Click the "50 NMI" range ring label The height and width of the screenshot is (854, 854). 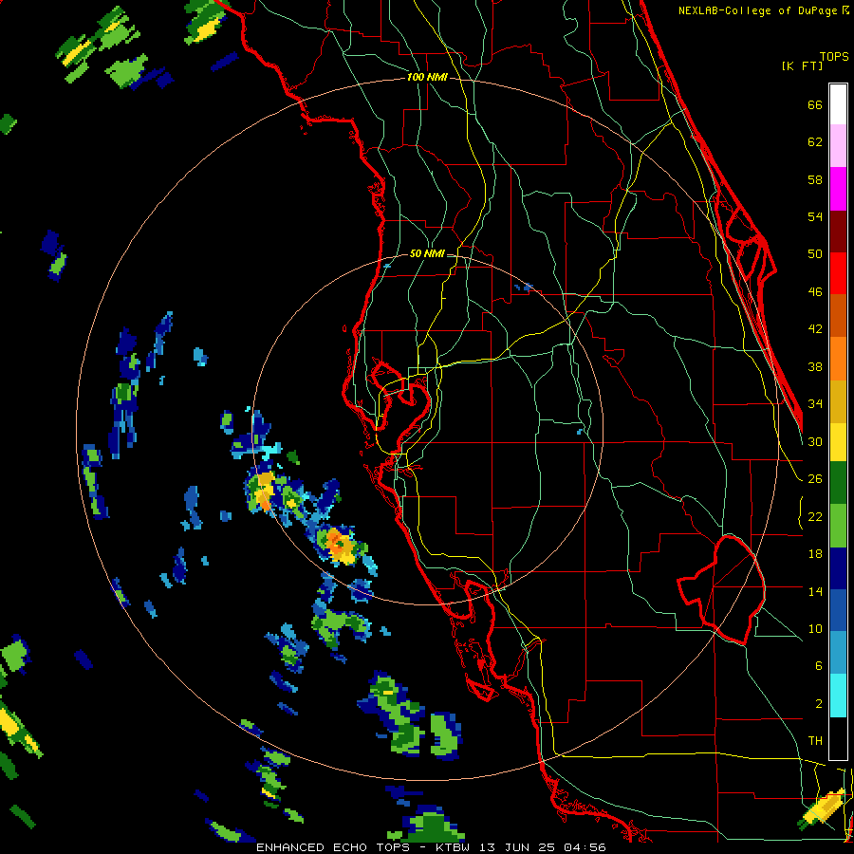[x=427, y=253]
